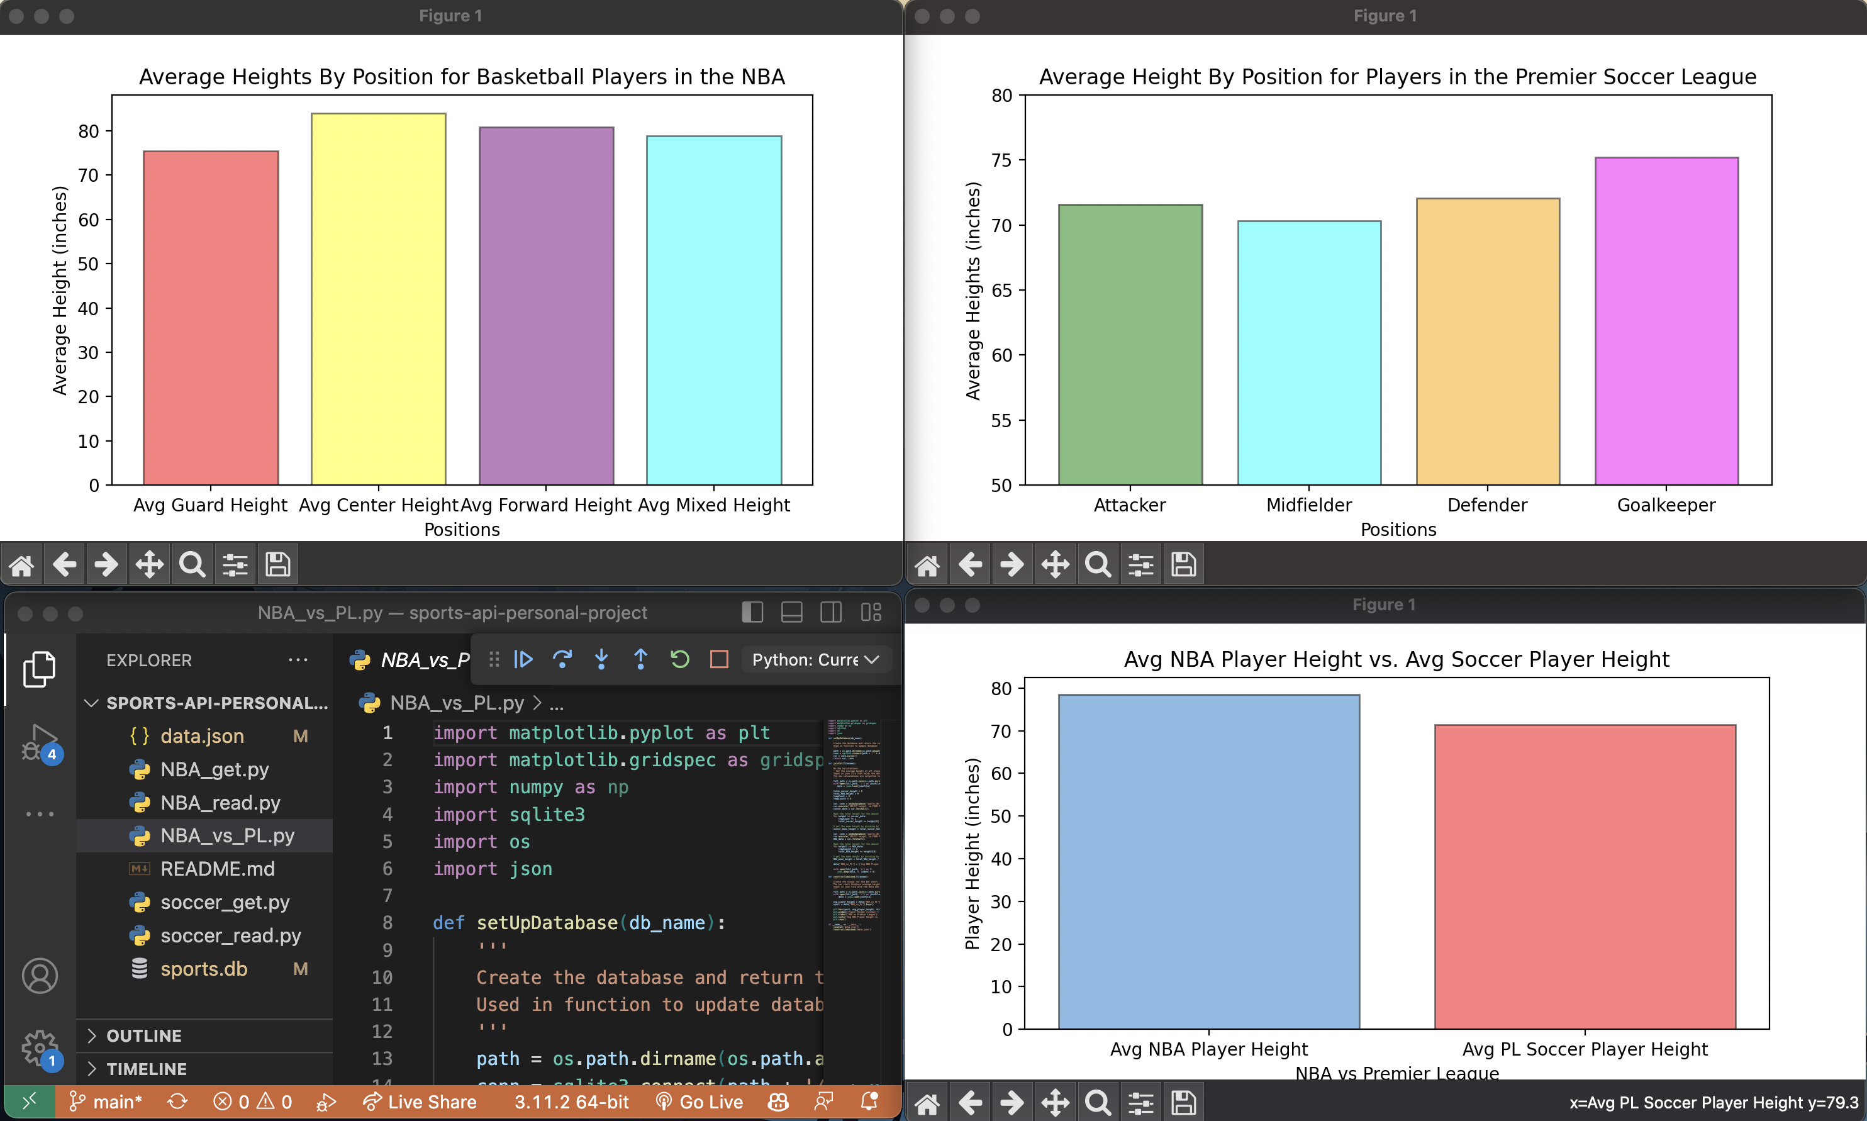Image resolution: width=1867 pixels, height=1121 pixels.
Task: Open Explorer more actions ellipsis
Action: [298, 659]
